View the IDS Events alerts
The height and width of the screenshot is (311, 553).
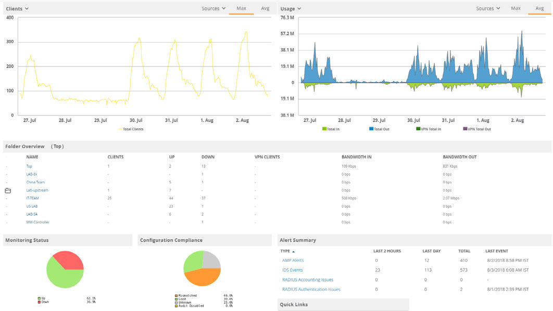coord(292,270)
